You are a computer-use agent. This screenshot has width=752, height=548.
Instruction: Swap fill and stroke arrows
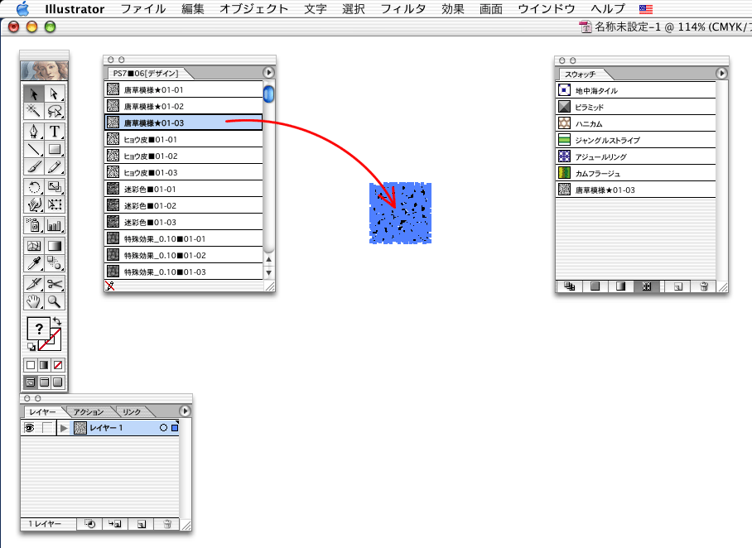point(57,321)
